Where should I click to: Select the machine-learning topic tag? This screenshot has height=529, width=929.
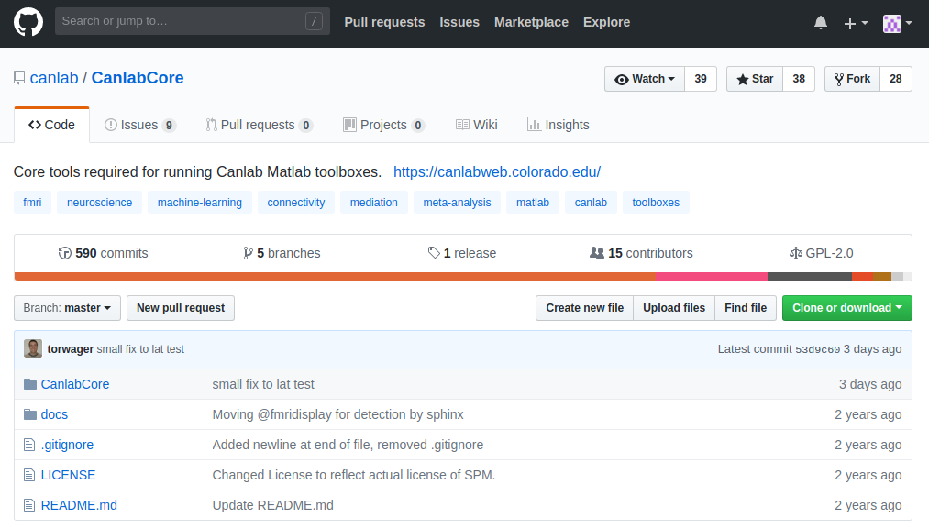click(x=200, y=202)
